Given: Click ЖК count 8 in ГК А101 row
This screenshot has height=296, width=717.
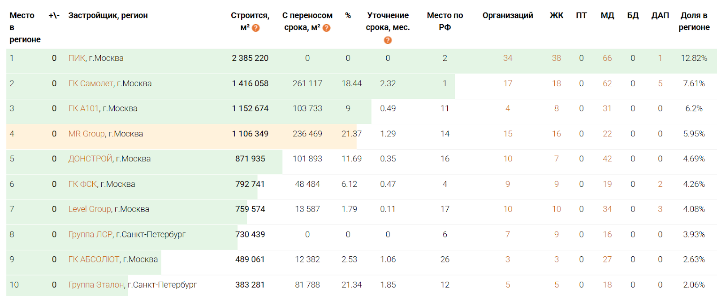Looking at the screenshot, I should [x=557, y=109].
